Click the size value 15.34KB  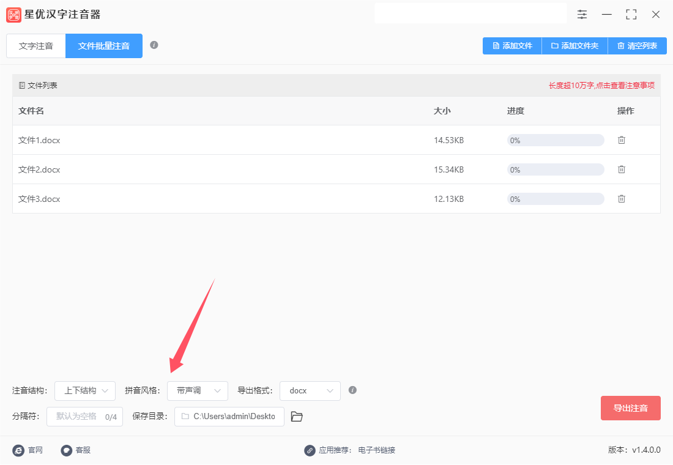(x=448, y=170)
